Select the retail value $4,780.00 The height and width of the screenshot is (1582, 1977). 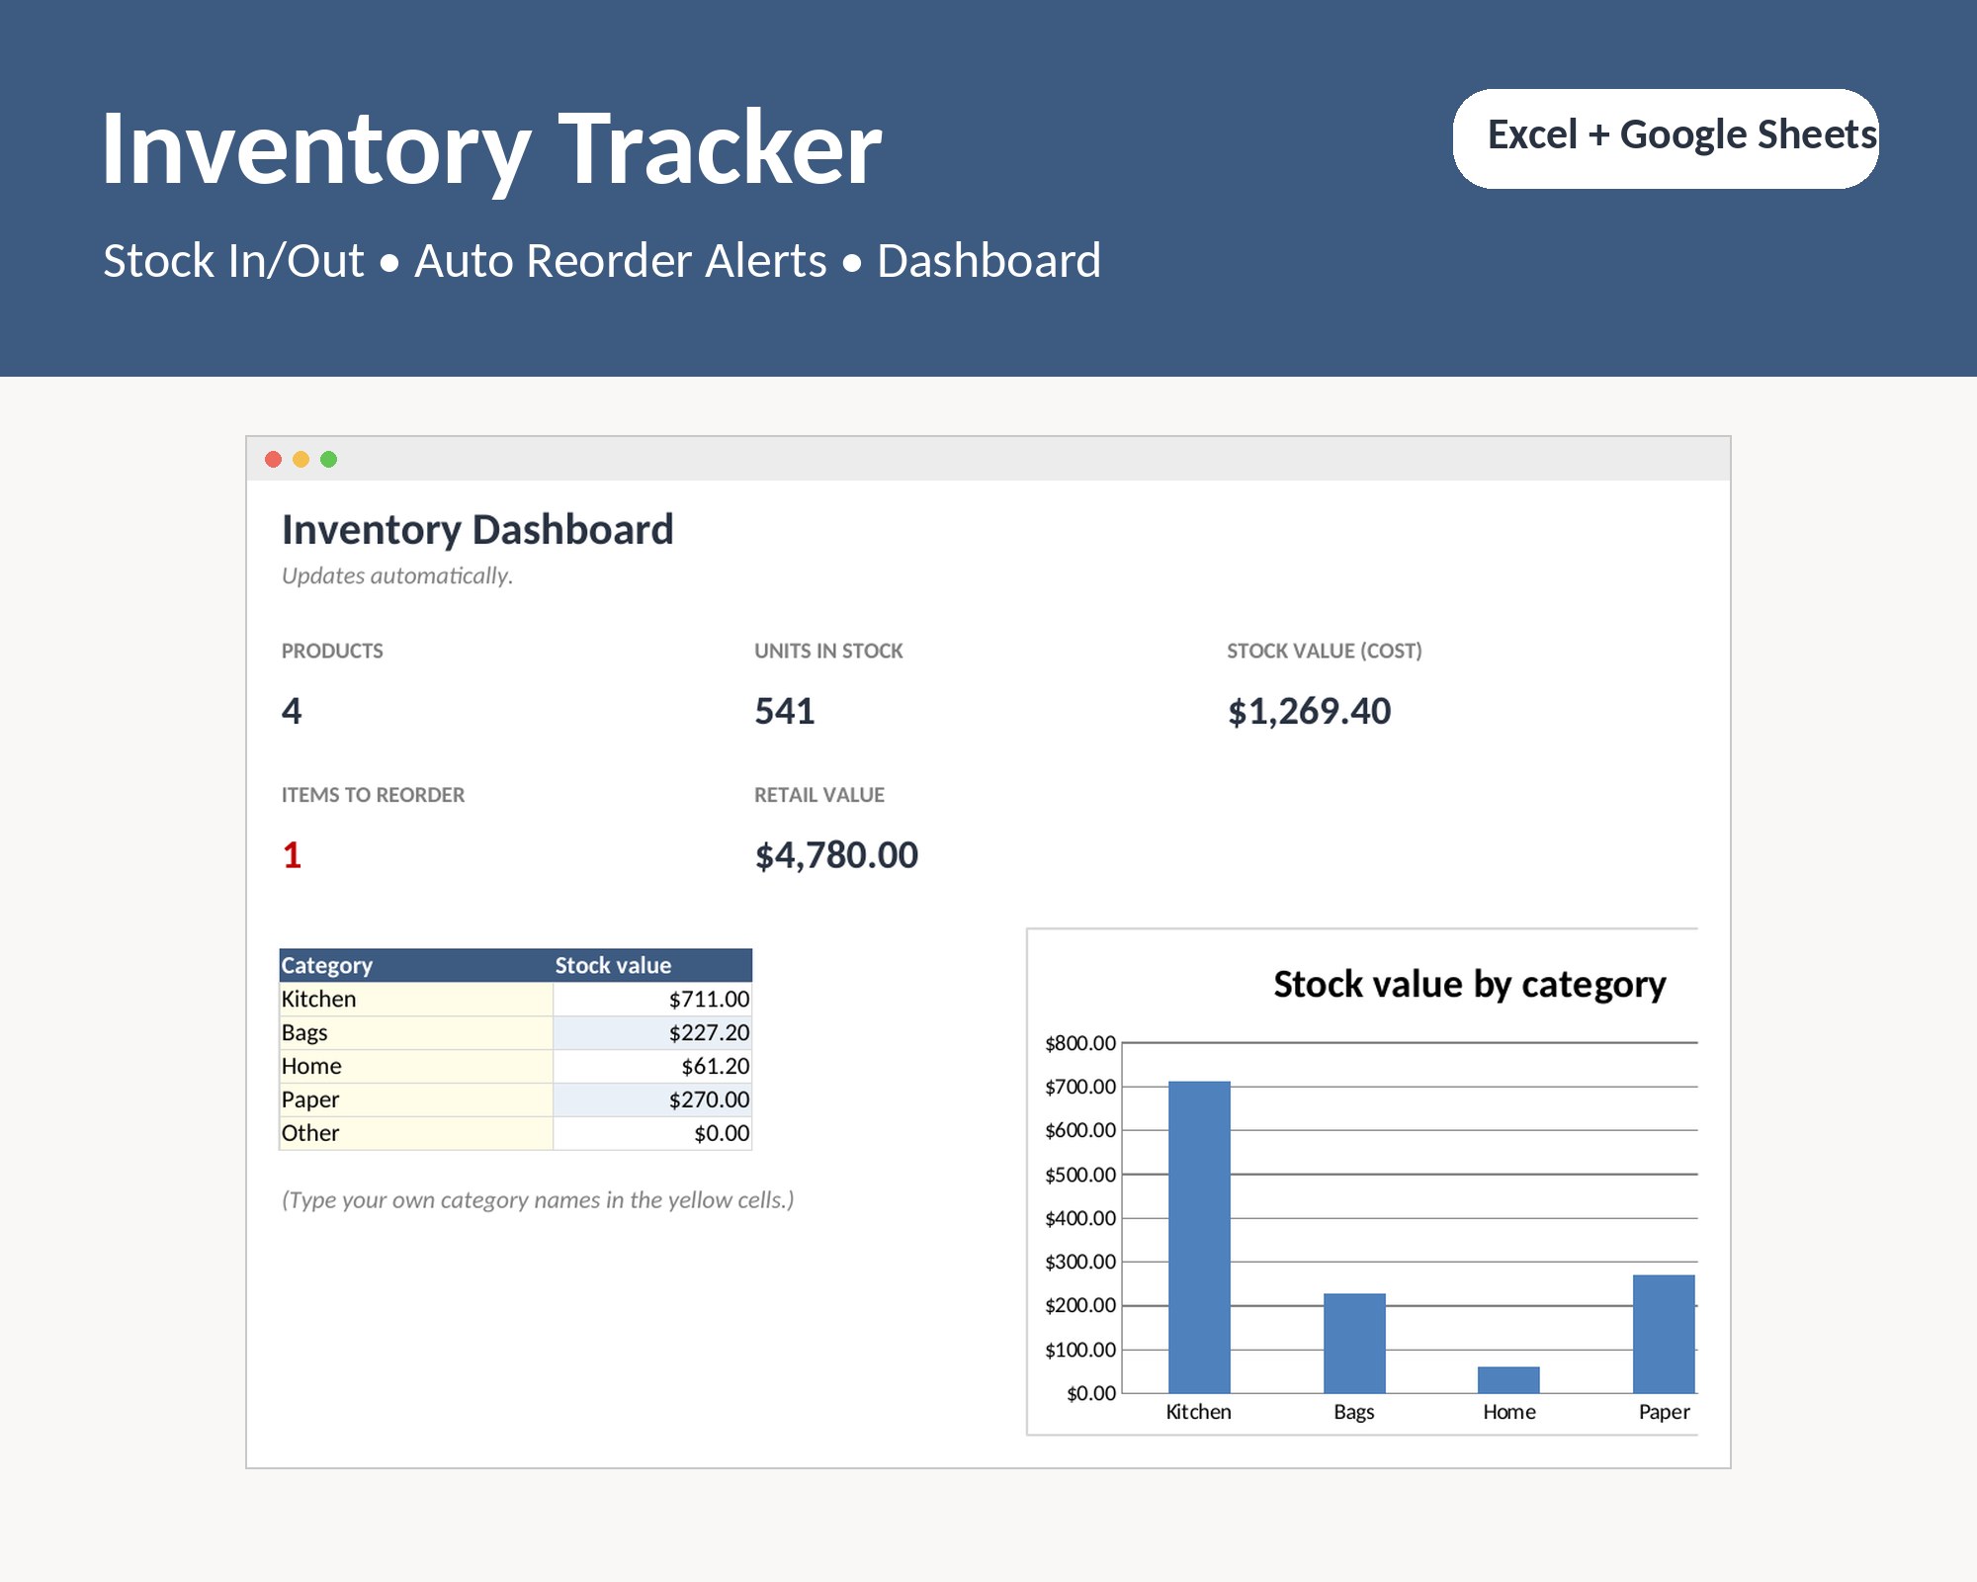coord(836,855)
